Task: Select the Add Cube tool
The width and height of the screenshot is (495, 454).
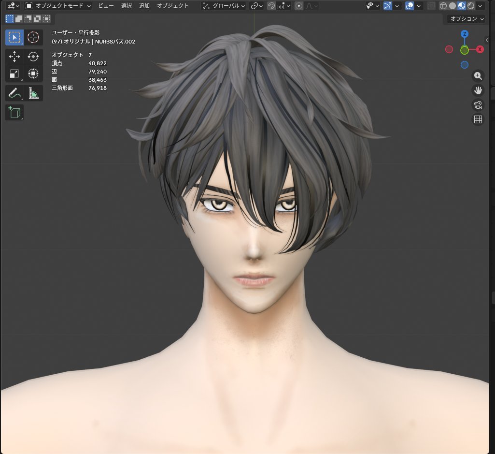Action: 14,113
